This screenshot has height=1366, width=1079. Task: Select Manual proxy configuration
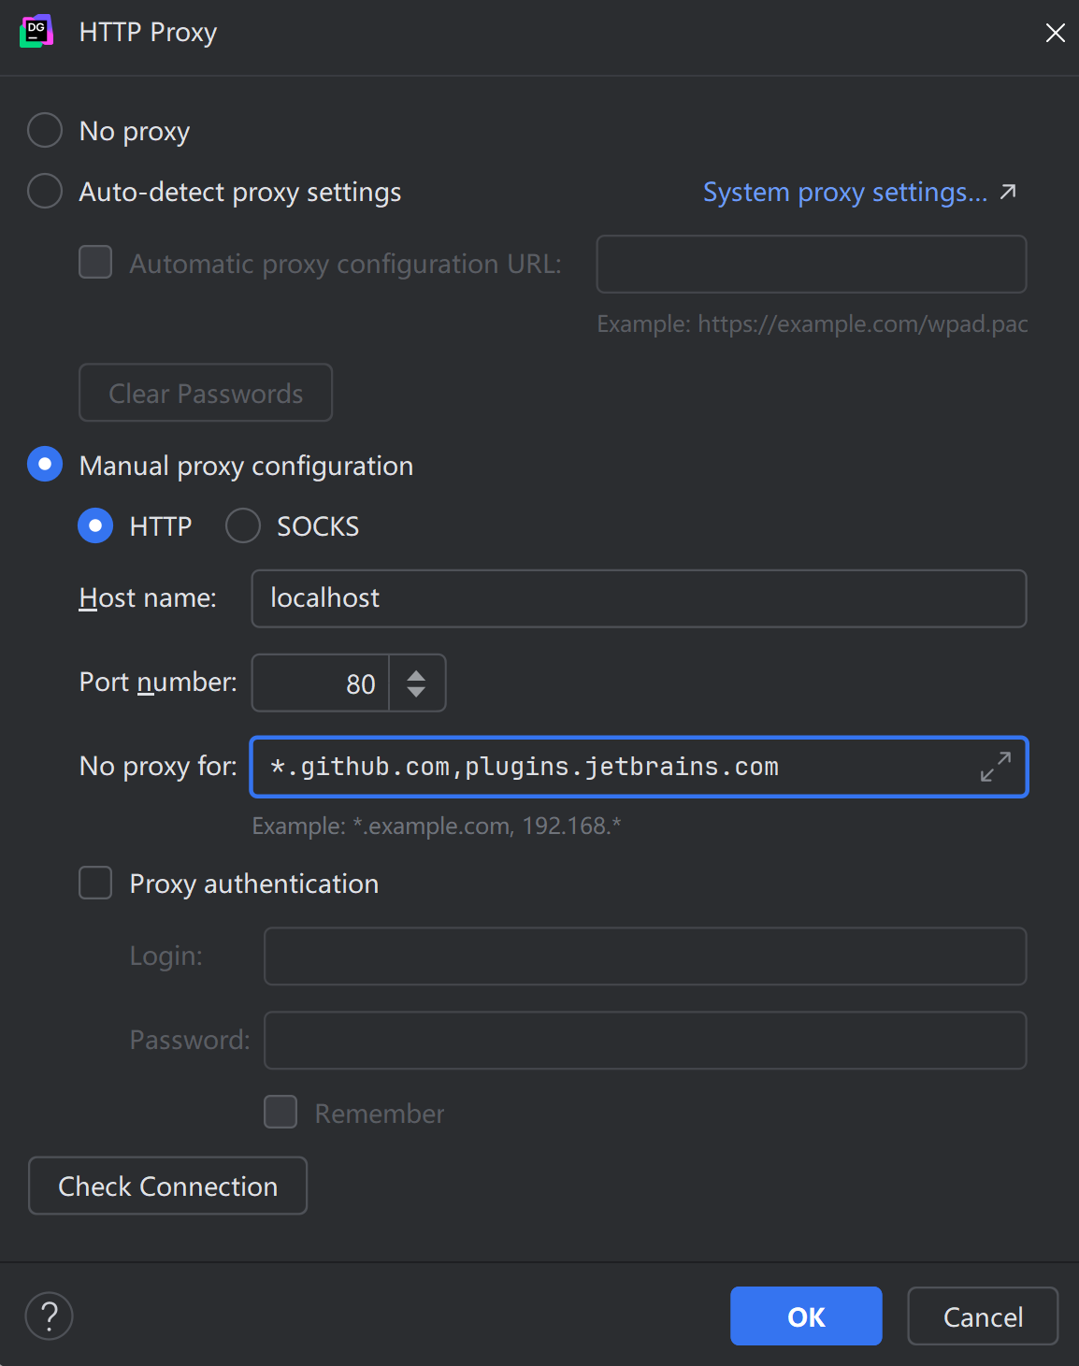point(45,465)
